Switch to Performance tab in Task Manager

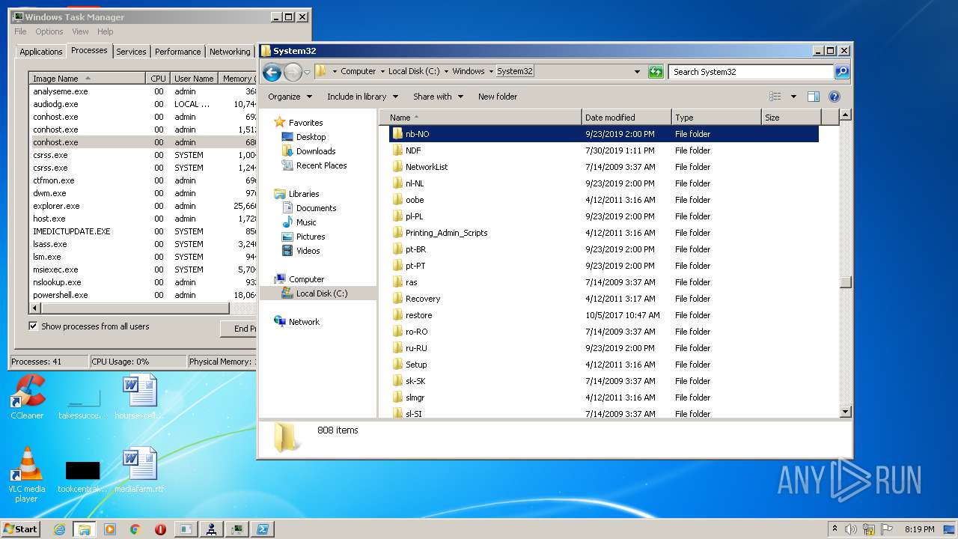click(177, 52)
